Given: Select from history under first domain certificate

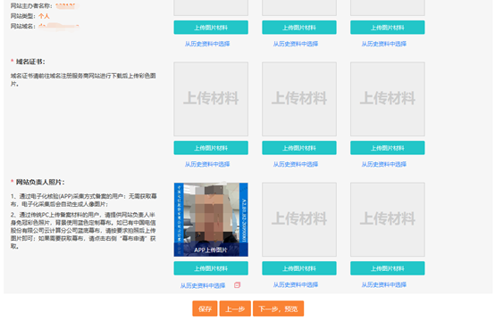Looking at the screenshot, I should (x=207, y=164).
